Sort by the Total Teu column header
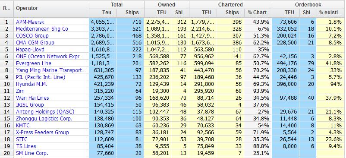Image resolution: width=346 pixels, height=158 pixels. 107,13
